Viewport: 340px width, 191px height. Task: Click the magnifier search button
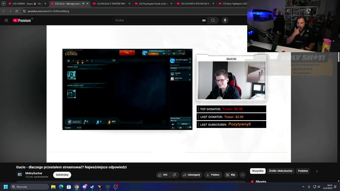coord(213,20)
